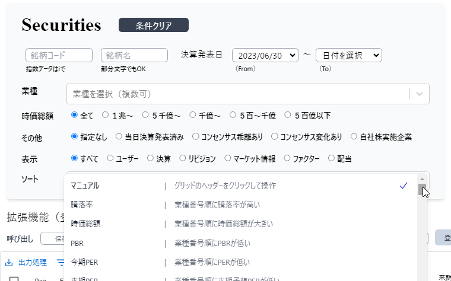Select the 自社株実施企業 radio option
This screenshot has height=281, width=451.
click(x=354, y=137)
